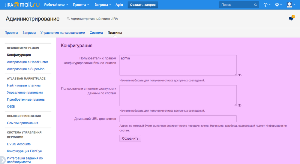Open Ссылки приложения sidebar link
The image size is (300, 164).
pos(22,123)
